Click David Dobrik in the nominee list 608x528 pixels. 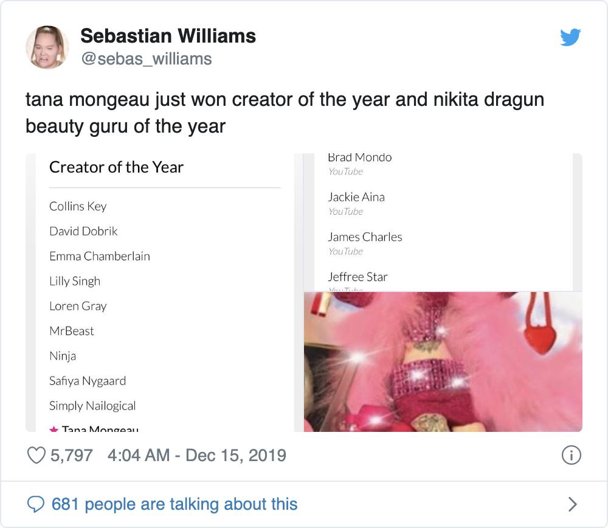[x=83, y=231]
